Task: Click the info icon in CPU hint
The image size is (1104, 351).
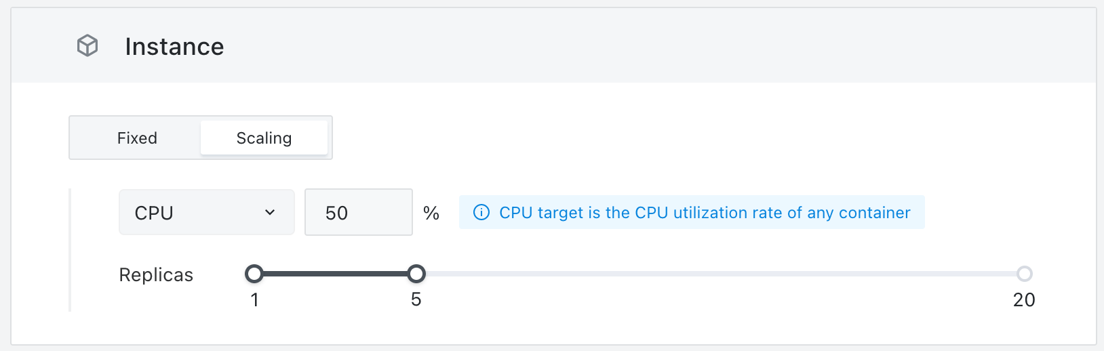Action: [x=481, y=213]
